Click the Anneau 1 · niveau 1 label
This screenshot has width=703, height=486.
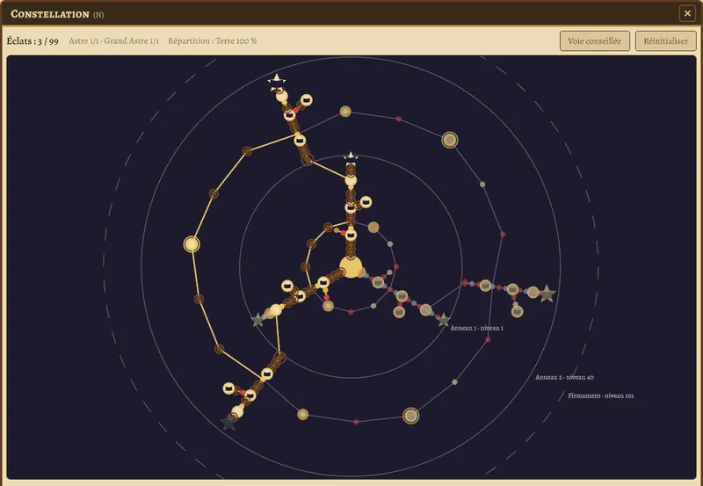tap(476, 328)
